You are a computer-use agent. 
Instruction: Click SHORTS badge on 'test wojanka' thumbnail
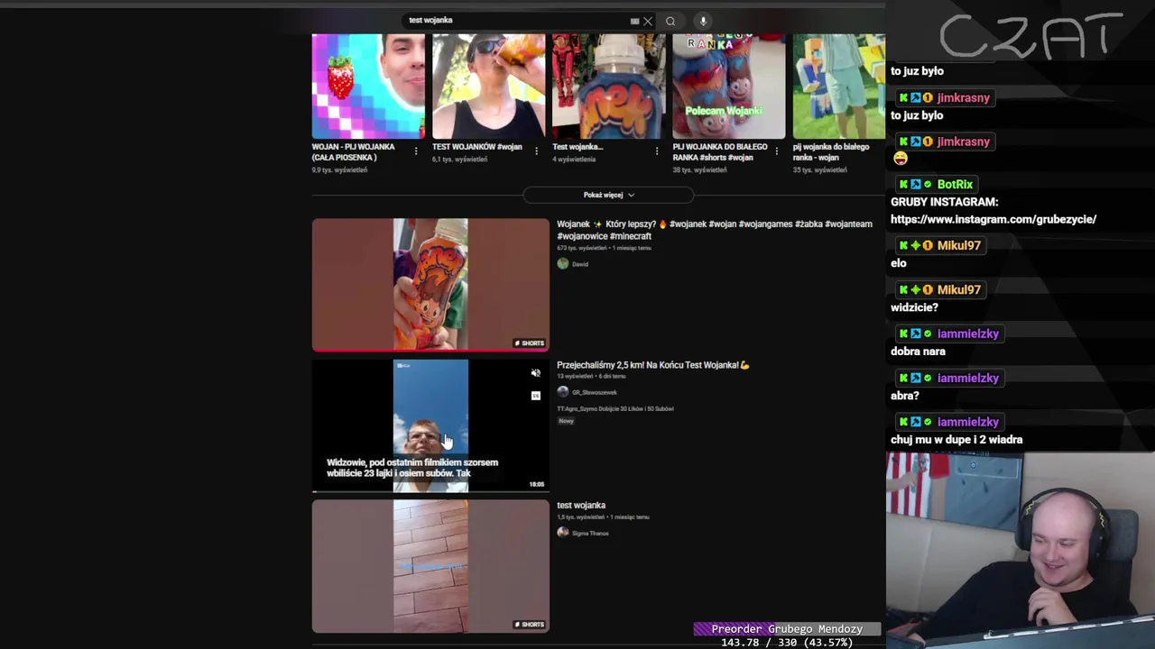[x=530, y=624]
